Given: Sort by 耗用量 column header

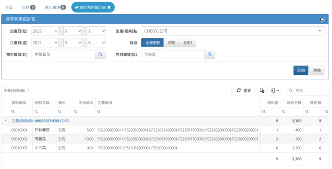Looking at the screenshot, I should (x=316, y=103).
